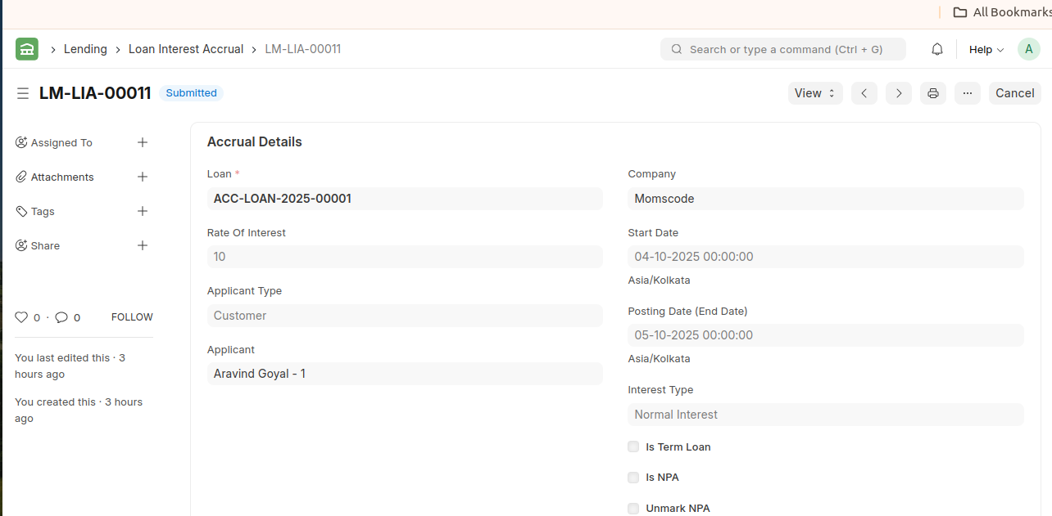This screenshot has width=1052, height=516.
Task: Navigate to the Lending breadcrumb
Action: click(x=85, y=49)
